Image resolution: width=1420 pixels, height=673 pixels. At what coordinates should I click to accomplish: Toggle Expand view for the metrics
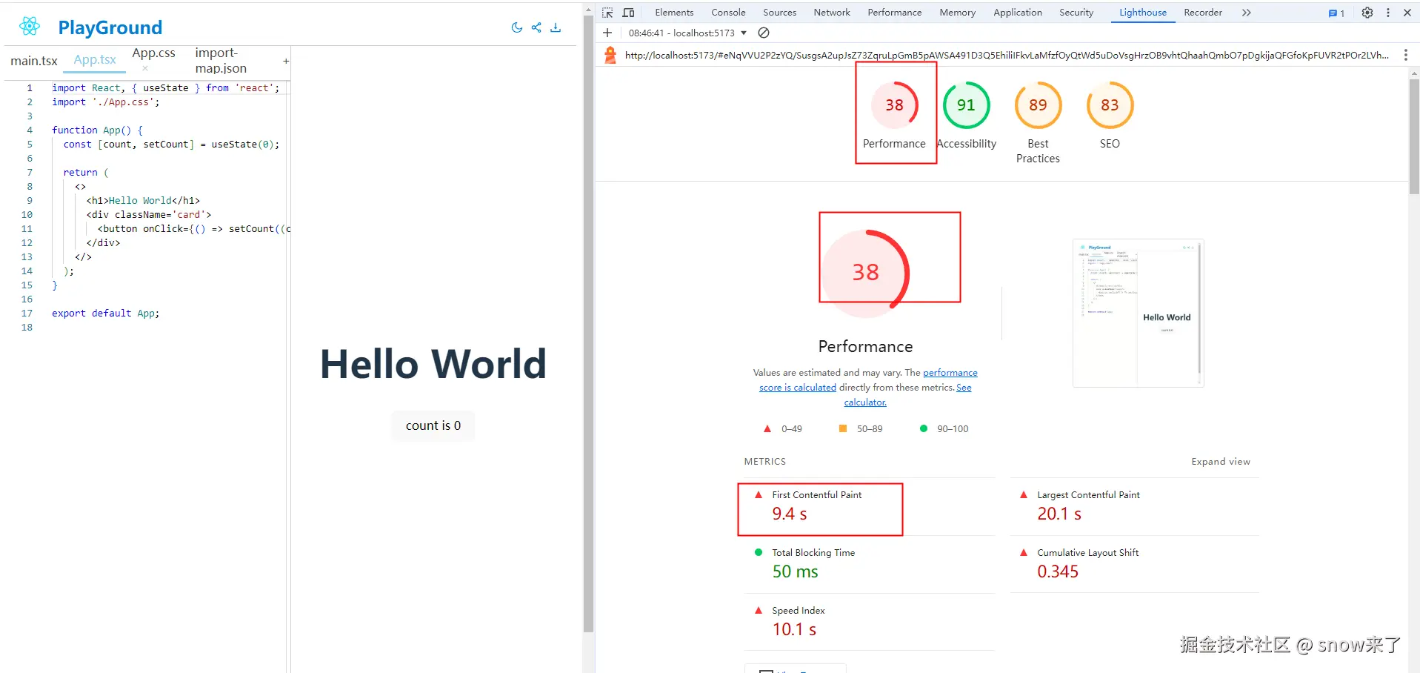coord(1221,462)
